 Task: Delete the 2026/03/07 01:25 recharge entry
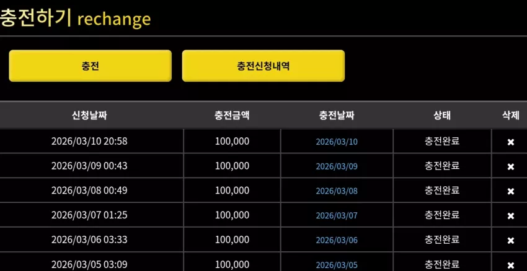(510, 216)
